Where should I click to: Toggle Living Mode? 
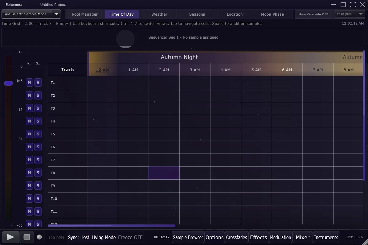tap(104, 237)
